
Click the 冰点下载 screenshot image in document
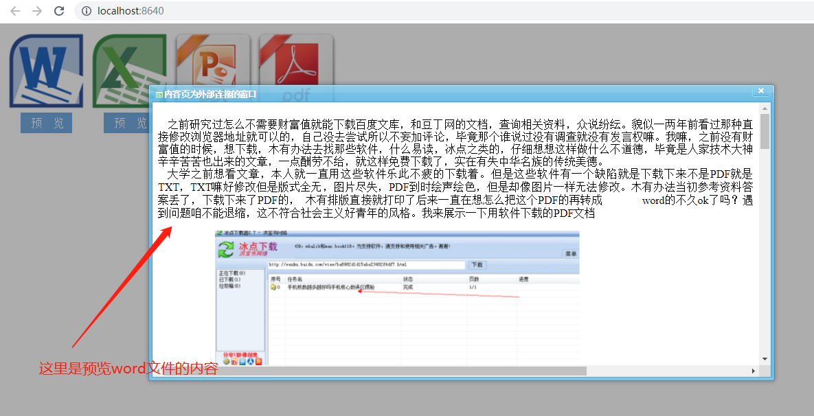coord(398,298)
